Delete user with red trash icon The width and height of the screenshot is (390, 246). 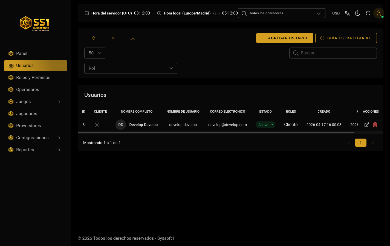[x=375, y=125]
